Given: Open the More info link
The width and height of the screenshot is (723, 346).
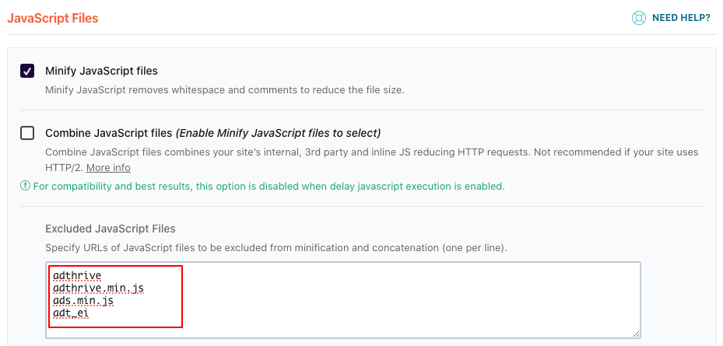Looking at the screenshot, I should (108, 168).
